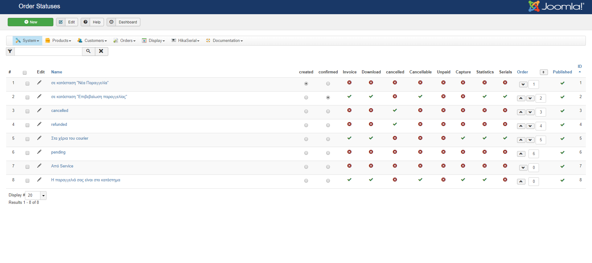Clear the filter with the X button

(101, 51)
